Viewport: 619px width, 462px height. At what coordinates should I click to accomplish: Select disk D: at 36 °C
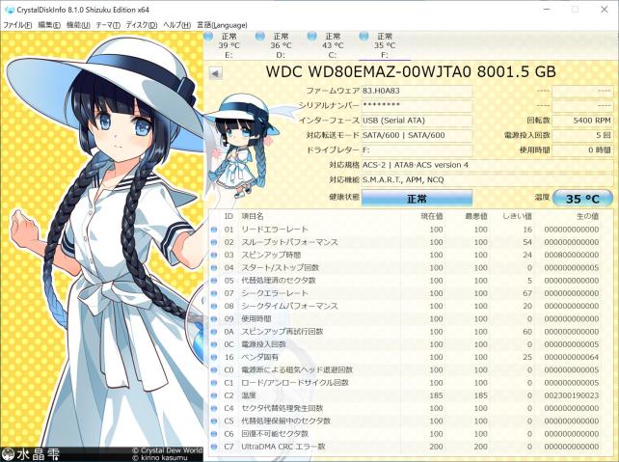(281, 45)
